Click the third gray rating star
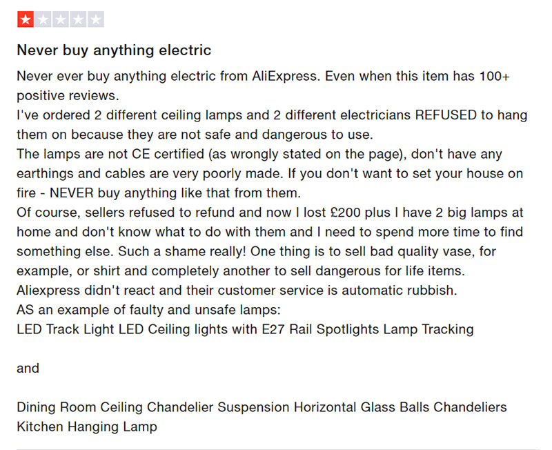The image size is (552, 450). 61,20
